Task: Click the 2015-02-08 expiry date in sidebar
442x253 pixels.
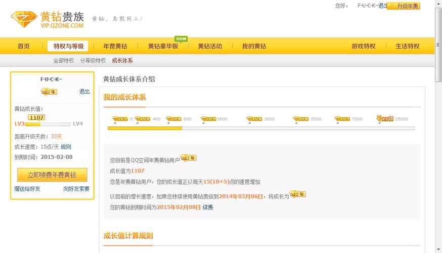Action: [57, 157]
